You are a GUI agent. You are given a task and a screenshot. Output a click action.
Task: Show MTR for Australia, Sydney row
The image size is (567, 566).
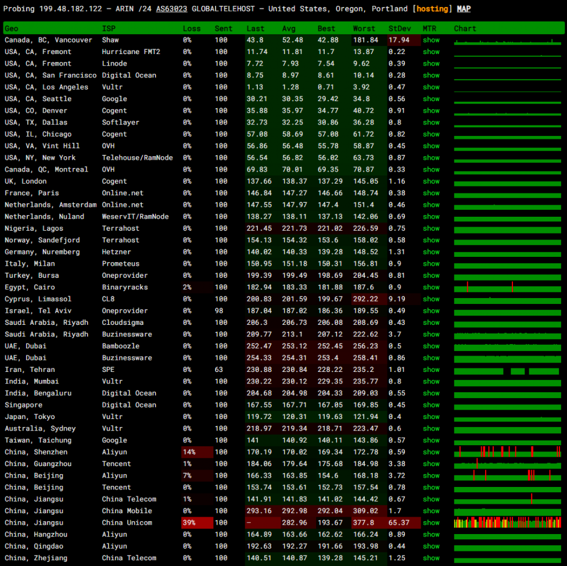point(431,429)
